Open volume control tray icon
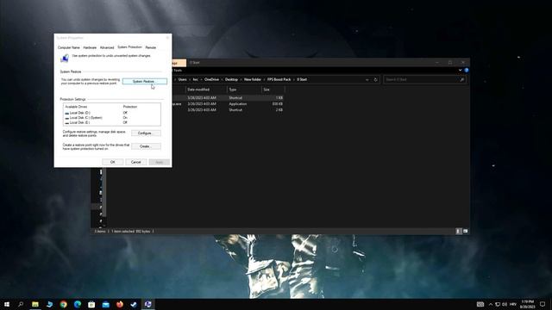 (505, 304)
